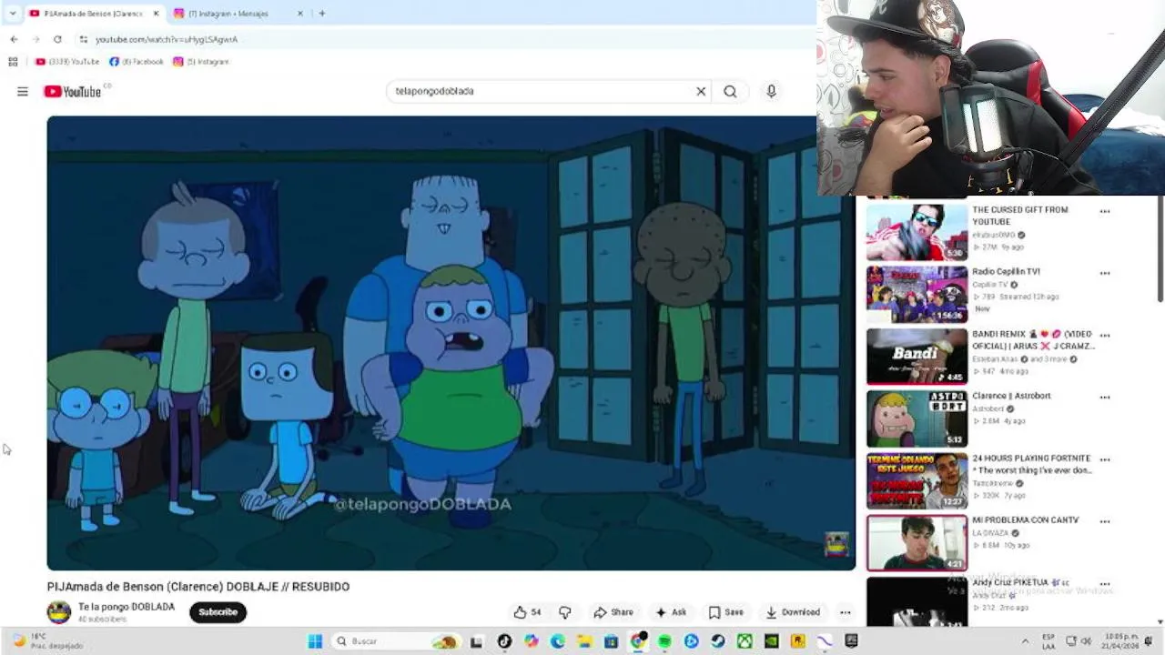Open the clock and date in taskbar
Viewport: 1165px width, 655px height.
tap(1122, 641)
